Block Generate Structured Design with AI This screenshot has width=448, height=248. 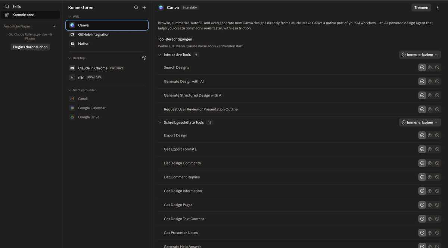tap(437, 95)
